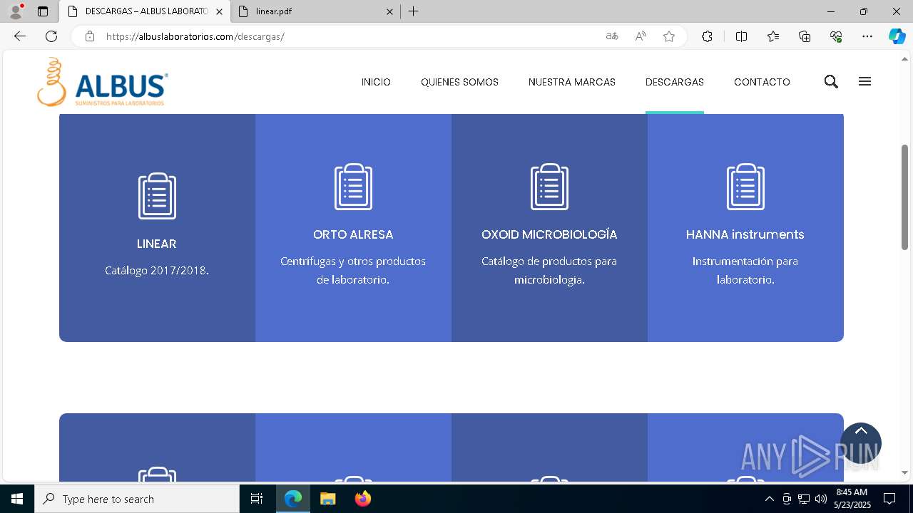View site information lock icon
913x513 pixels.
(x=90, y=36)
